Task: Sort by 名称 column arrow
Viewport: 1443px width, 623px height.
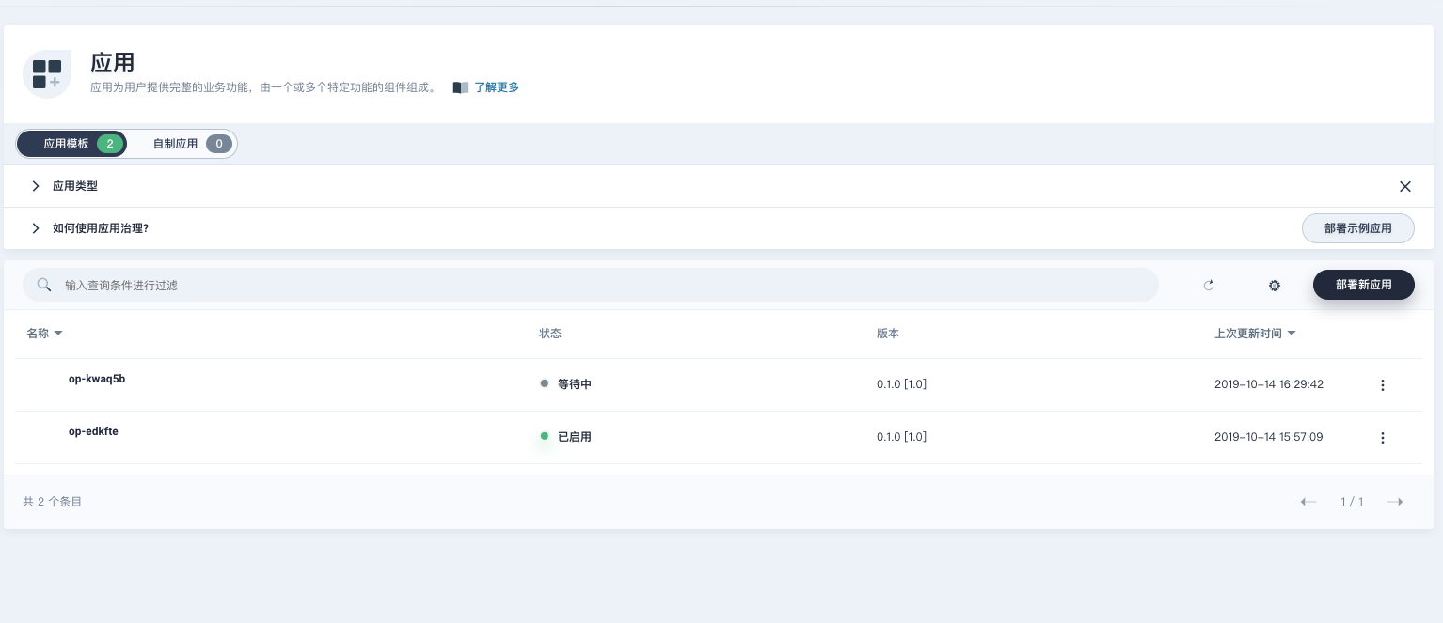Action: pyautogui.click(x=58, y=334)
